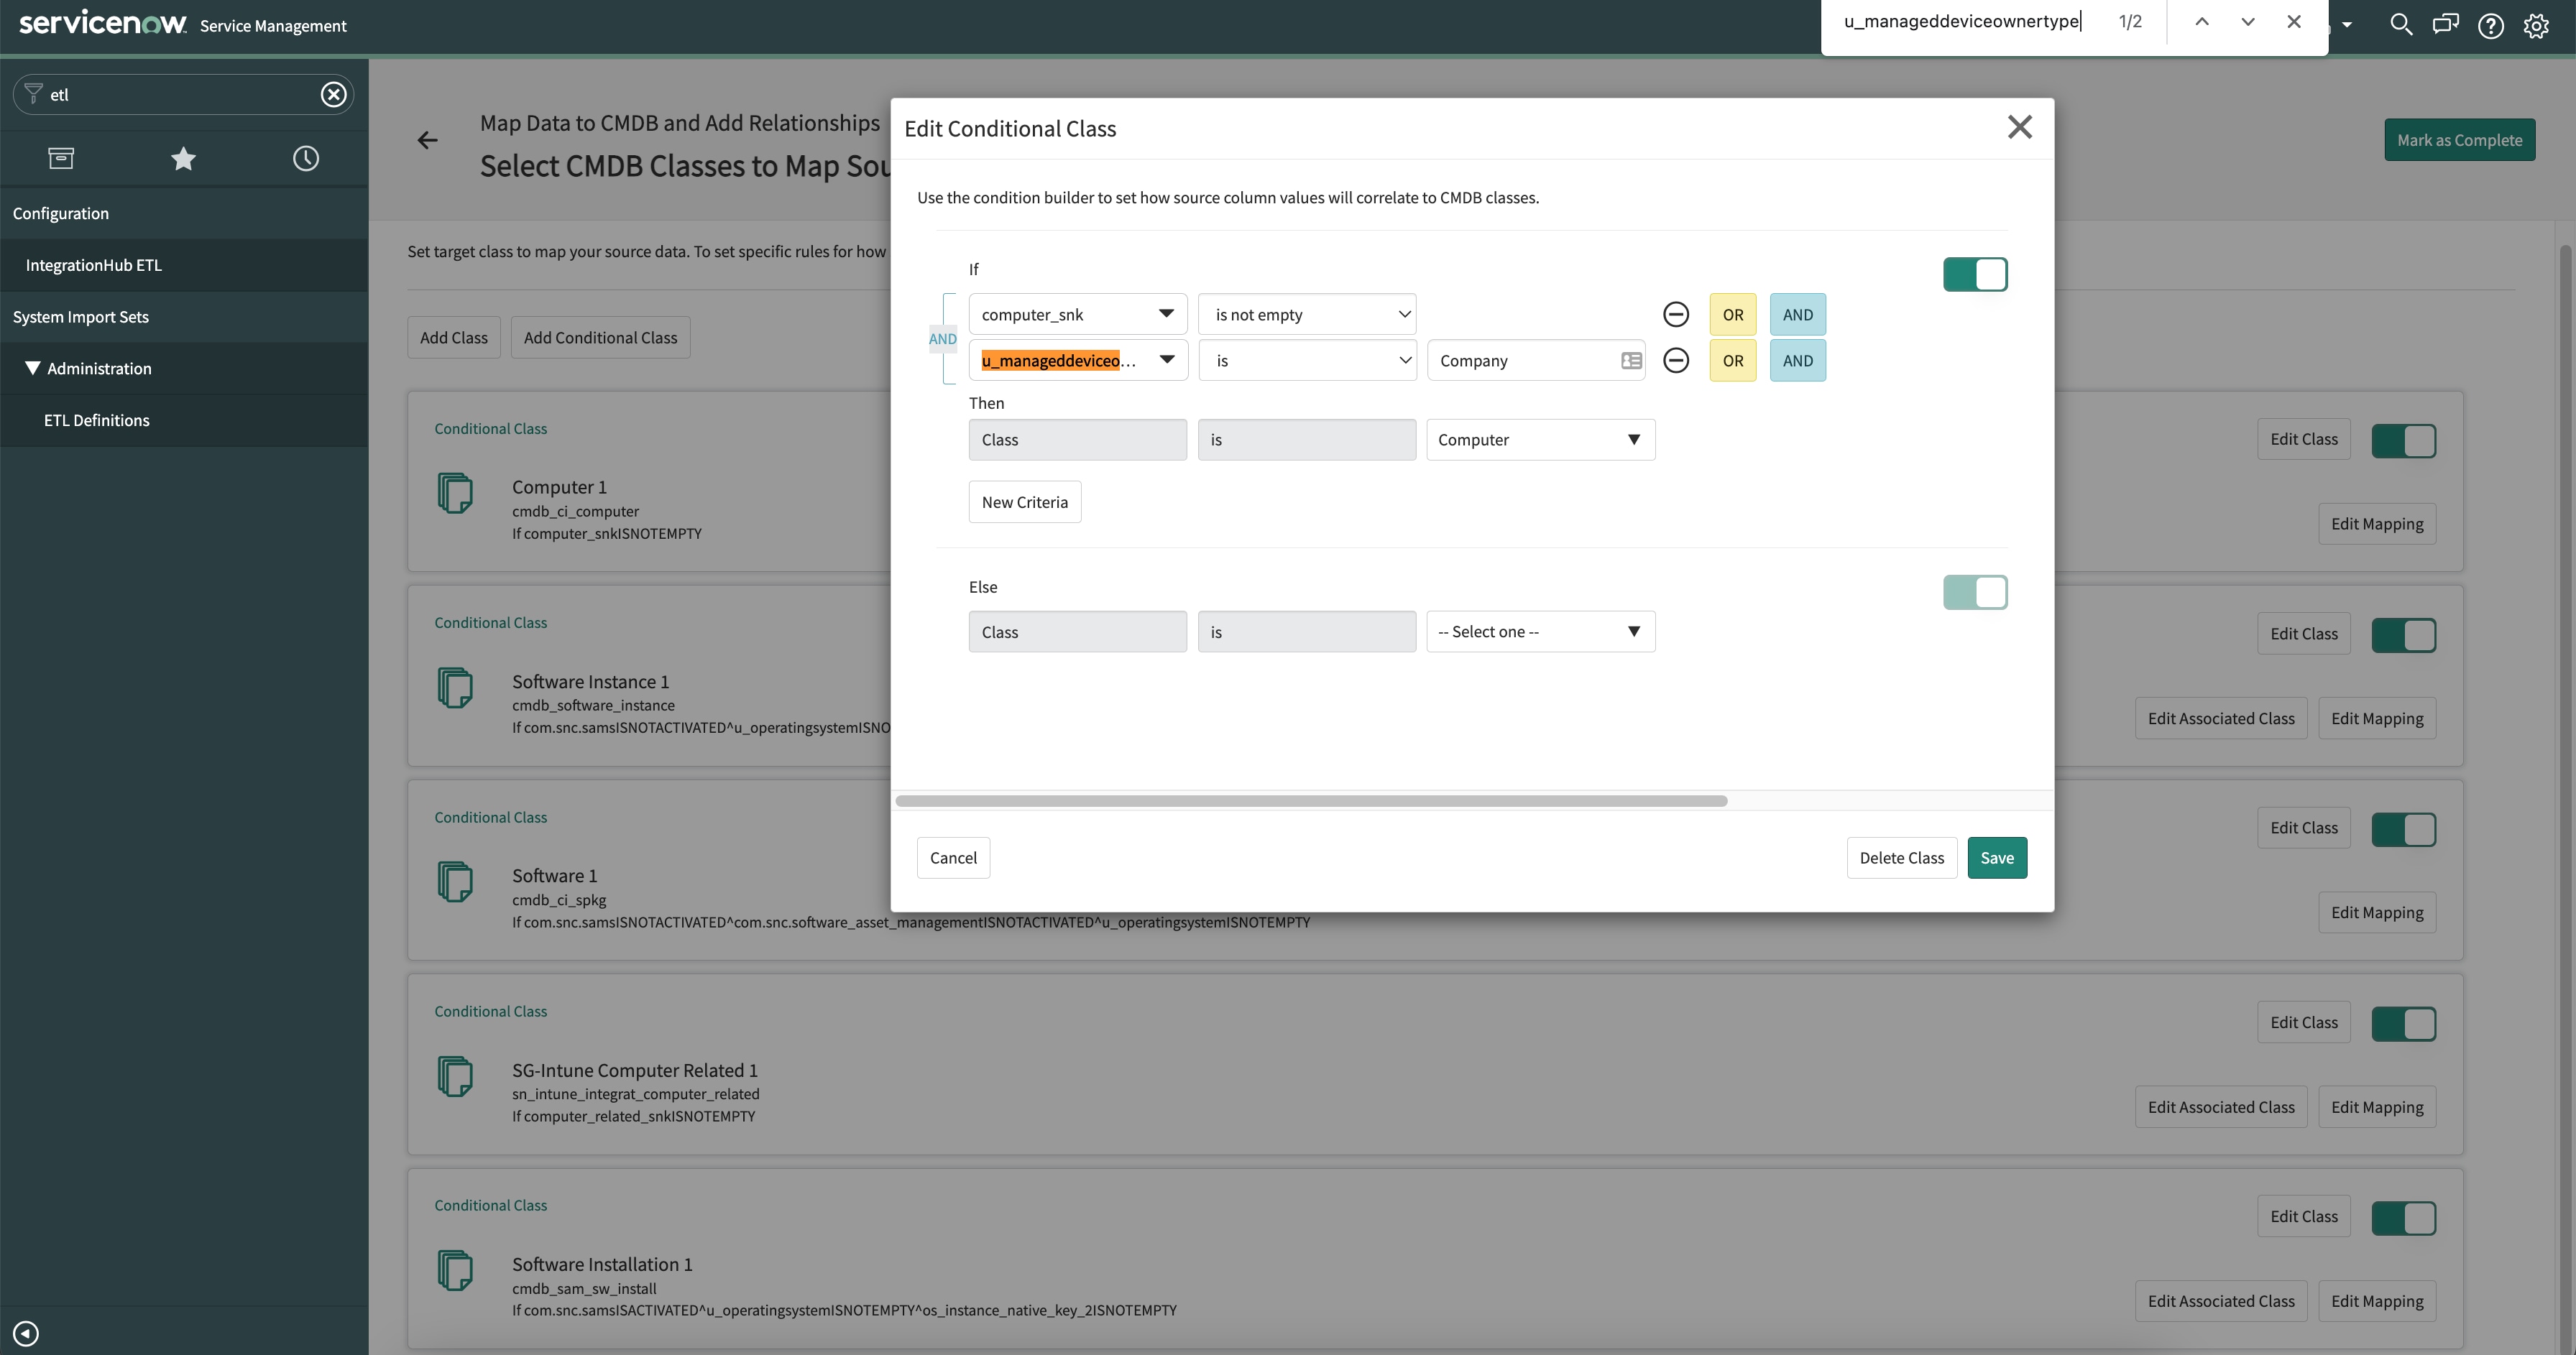Toggle the If condition switch on
This screenshot has height=1355, width=2576.
coord(1976,274)
